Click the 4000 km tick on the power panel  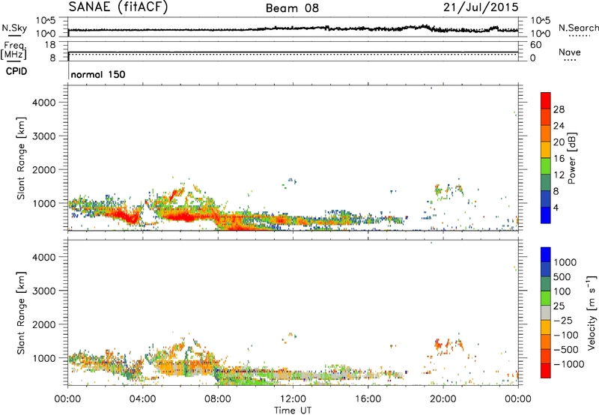44,103
